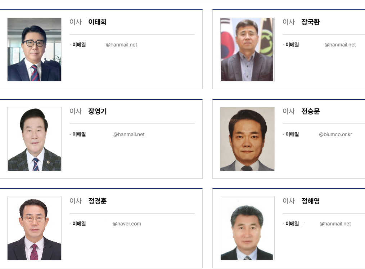Click 정경훈's portrait thumbnail
Image resolution: width=365 pixels, height=269 pixels.
click(34, 228)
